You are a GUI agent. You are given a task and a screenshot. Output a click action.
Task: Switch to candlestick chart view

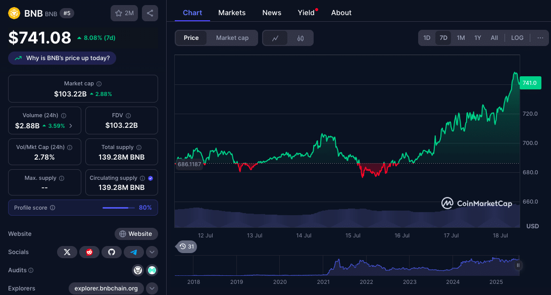pyautogui.click(x=300, y=38)
